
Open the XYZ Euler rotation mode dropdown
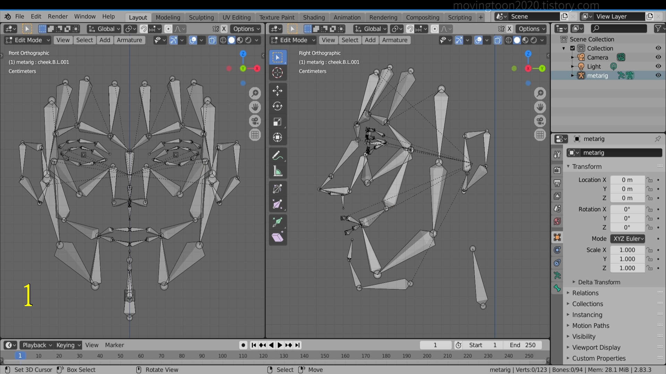tap(628, 239)
